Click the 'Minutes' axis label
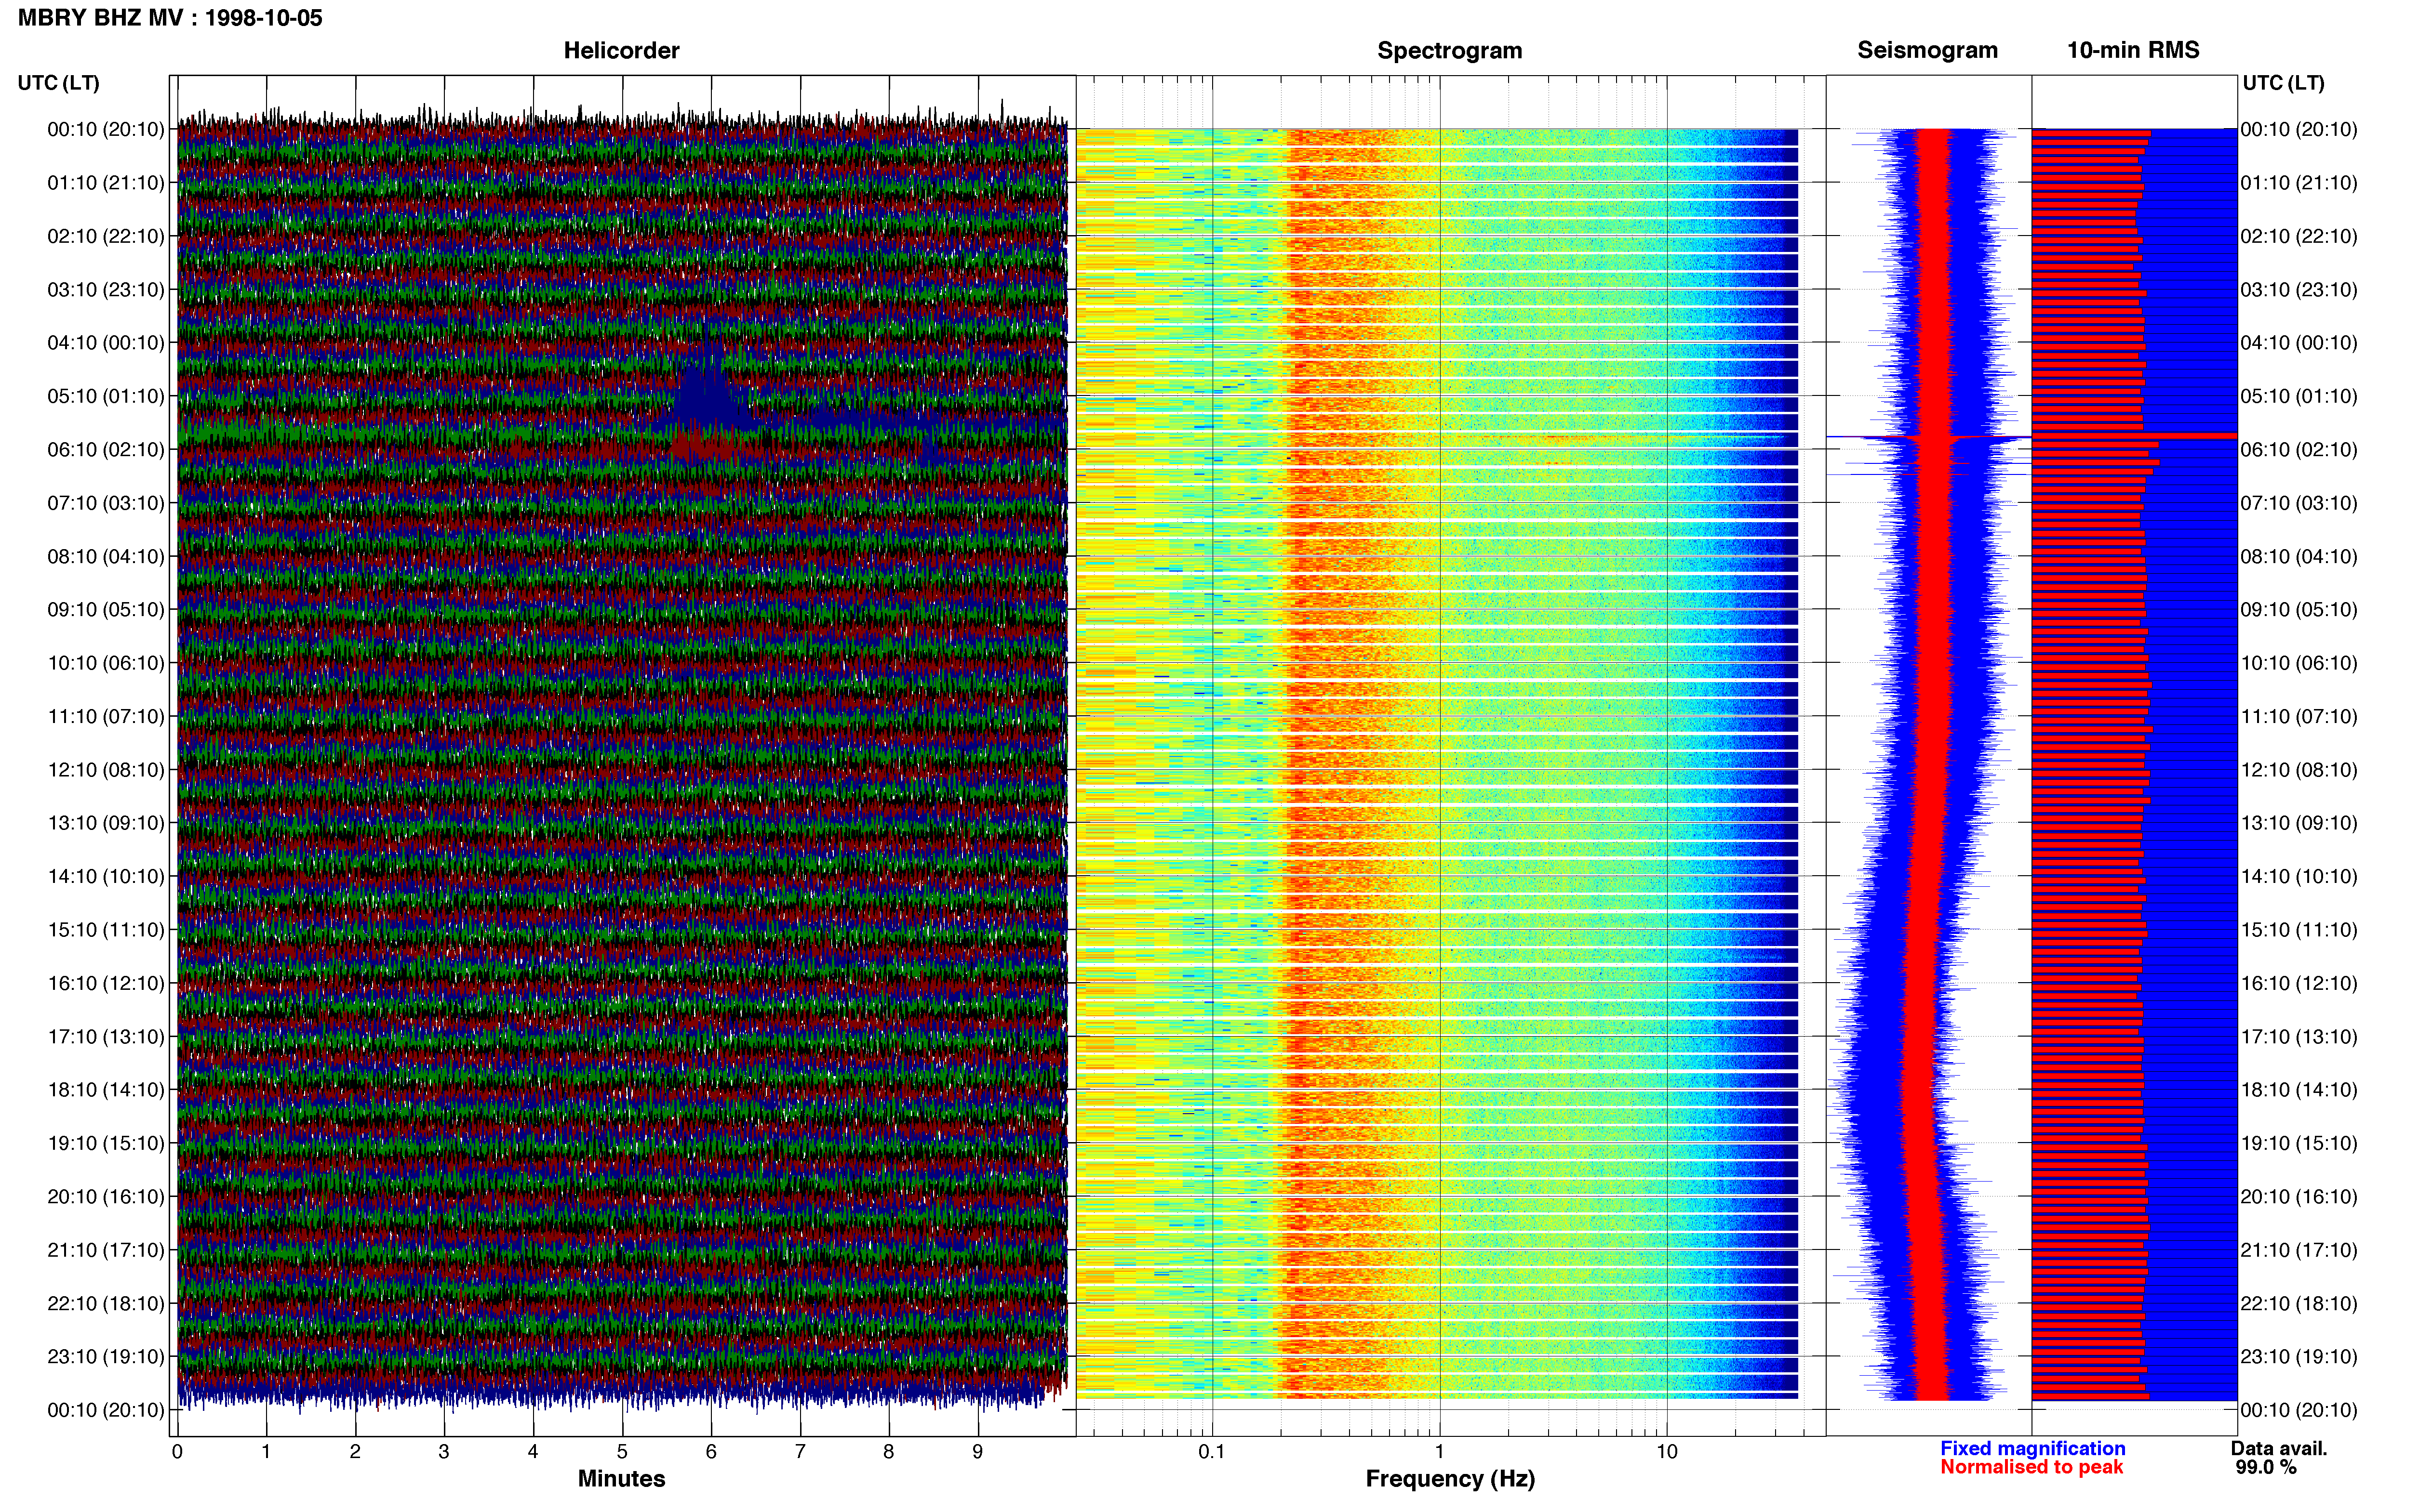The image size is (2419, 1512). [x=621, y=1479]
